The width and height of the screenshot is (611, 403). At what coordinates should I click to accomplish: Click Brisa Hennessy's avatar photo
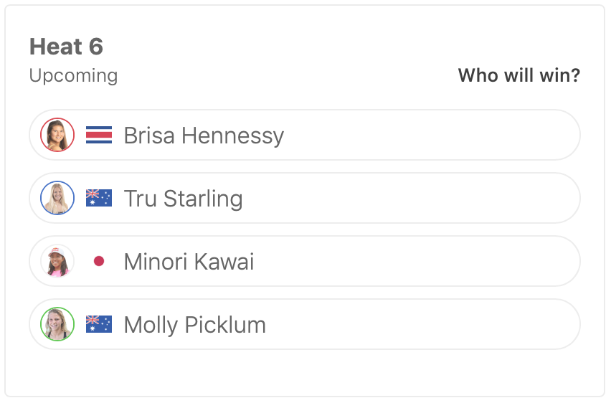click(x=57, y=135)
